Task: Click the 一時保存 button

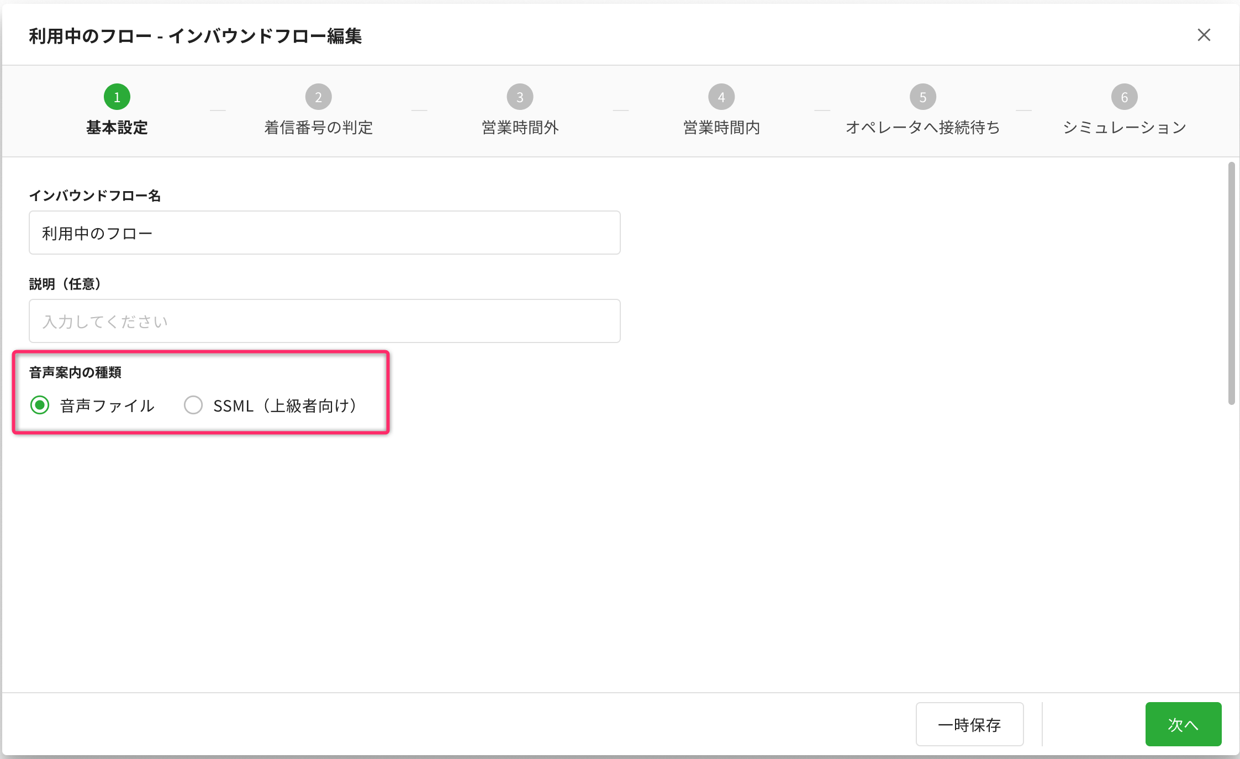Action: click(x=969, y=724)
